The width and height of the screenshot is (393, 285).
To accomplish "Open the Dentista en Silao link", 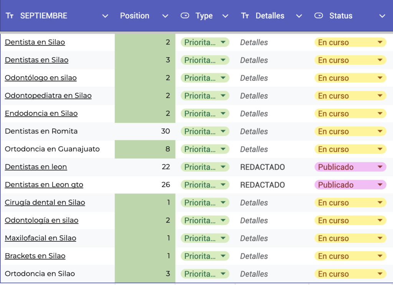I will point(35,42).
